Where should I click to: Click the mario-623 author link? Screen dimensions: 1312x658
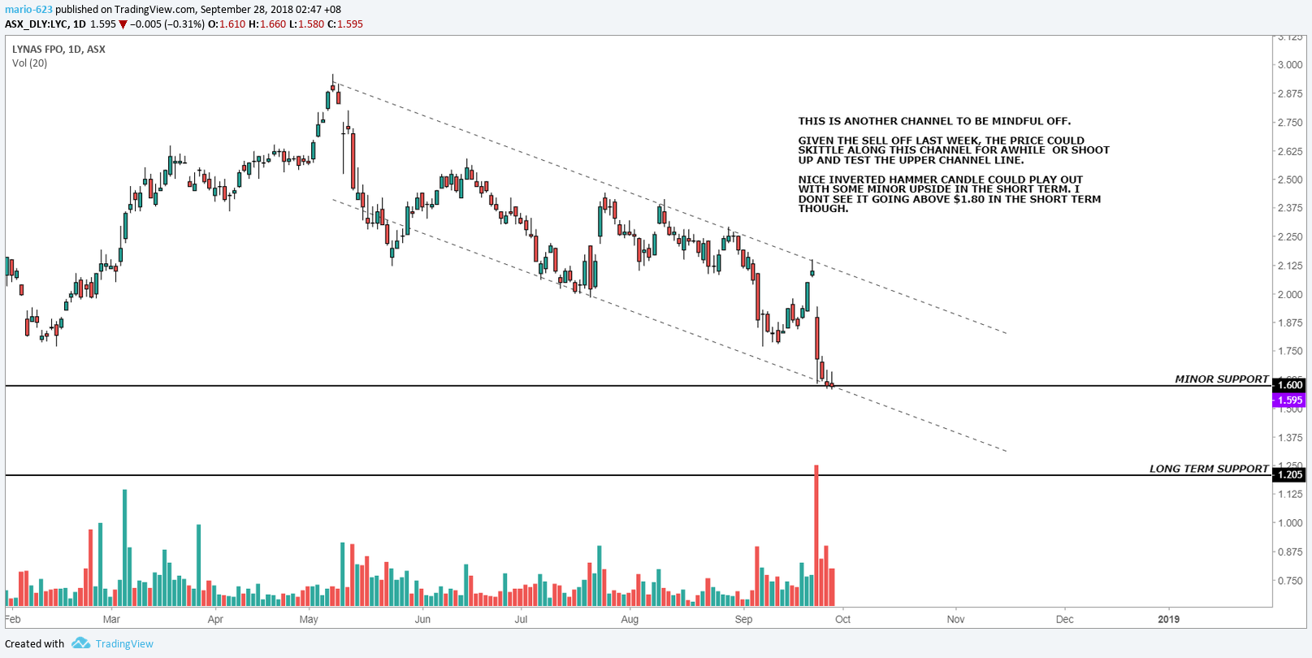[28, 10]
